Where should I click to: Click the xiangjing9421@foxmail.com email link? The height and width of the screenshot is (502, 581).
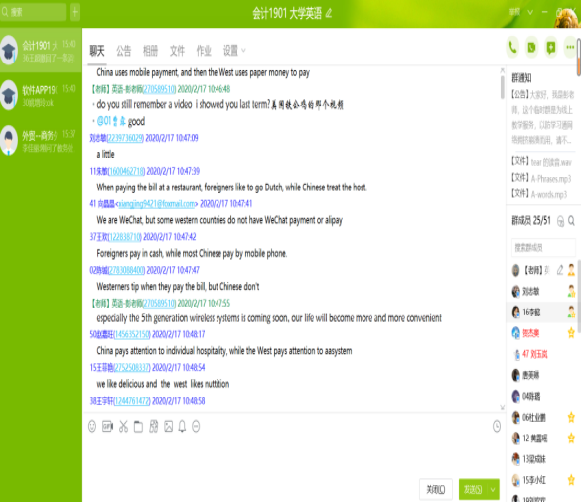click(x=156, y=204)
